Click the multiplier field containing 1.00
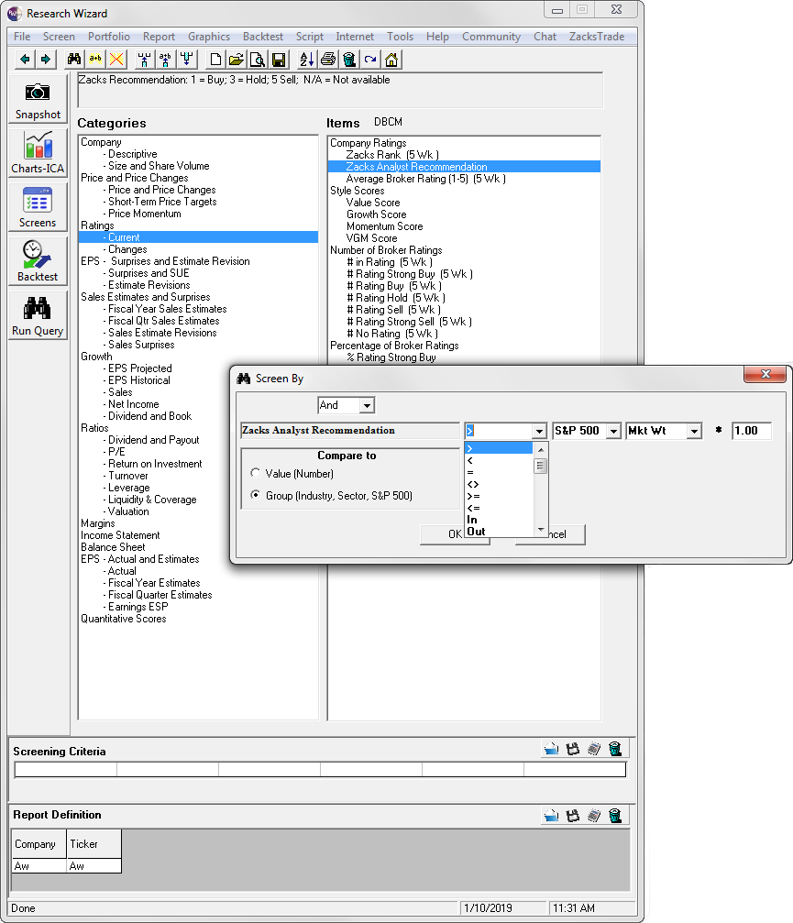 (751, 431)
